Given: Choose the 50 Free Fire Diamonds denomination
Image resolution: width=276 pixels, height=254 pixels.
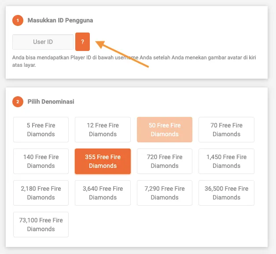Looking at the screenshot, I should pos(165,130).
